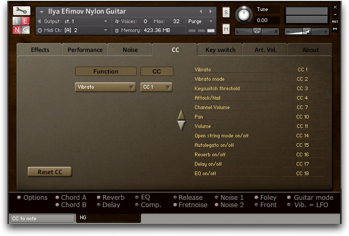This screenshot has width=349, height=236.
Task: Select the Open string mode on/off row
Action: click(258, 136)
